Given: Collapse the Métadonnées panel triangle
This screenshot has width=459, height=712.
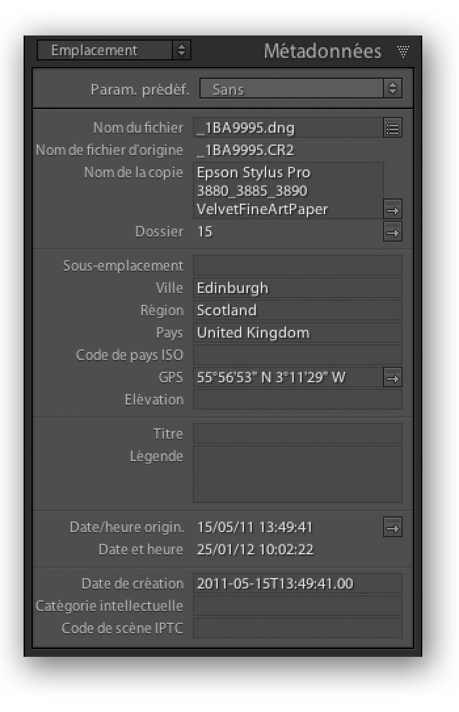Looking at the screenshot, I should click(403, 51).
